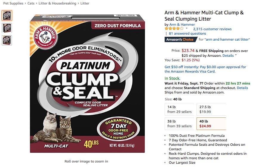Click the Amazon's Choice badge
The width and height of the screenshot is (255, 167).
[x=180, y=39]
